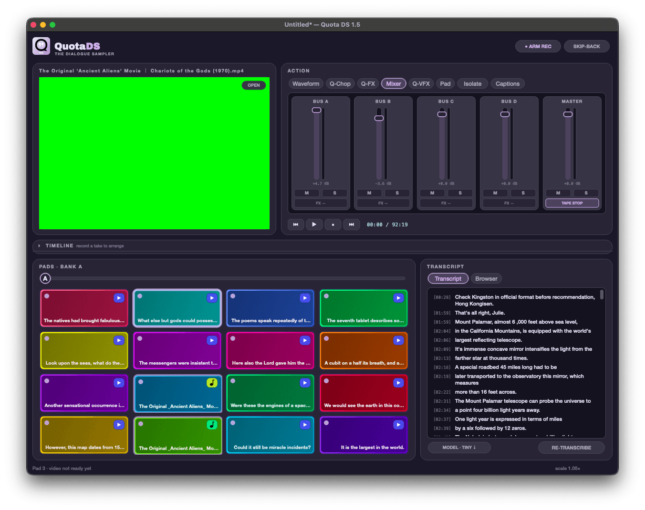The image size is (645, 510).
Task: Open the Pad tab
Action: [445, 84]
